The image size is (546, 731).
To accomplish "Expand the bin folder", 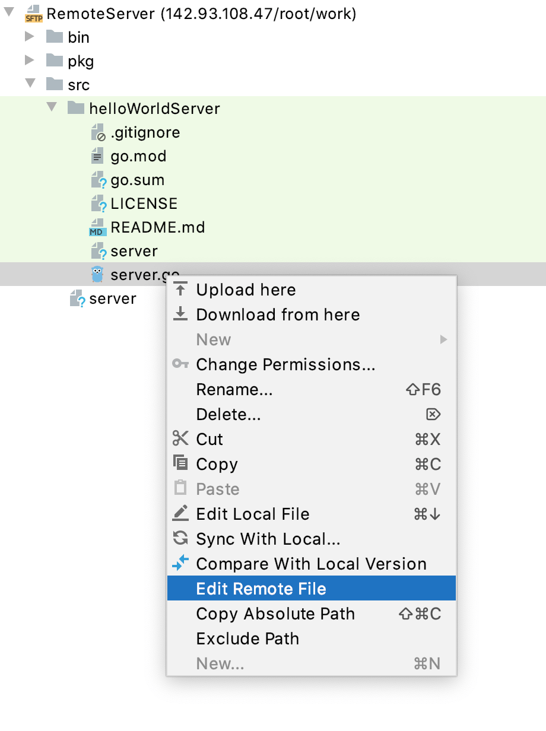I will (30, 37).
